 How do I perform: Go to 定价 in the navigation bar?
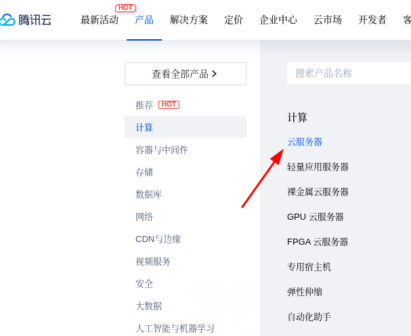[234, 20]
